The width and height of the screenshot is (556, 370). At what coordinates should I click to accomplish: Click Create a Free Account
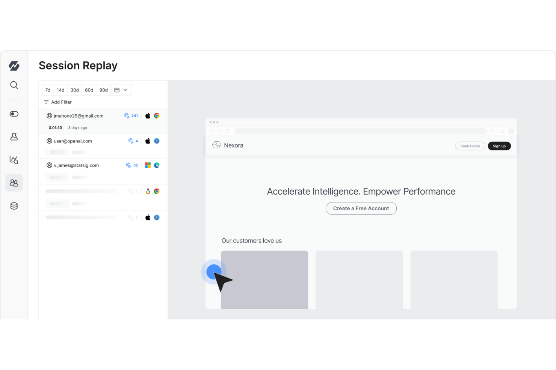click(x=361, y=208)
